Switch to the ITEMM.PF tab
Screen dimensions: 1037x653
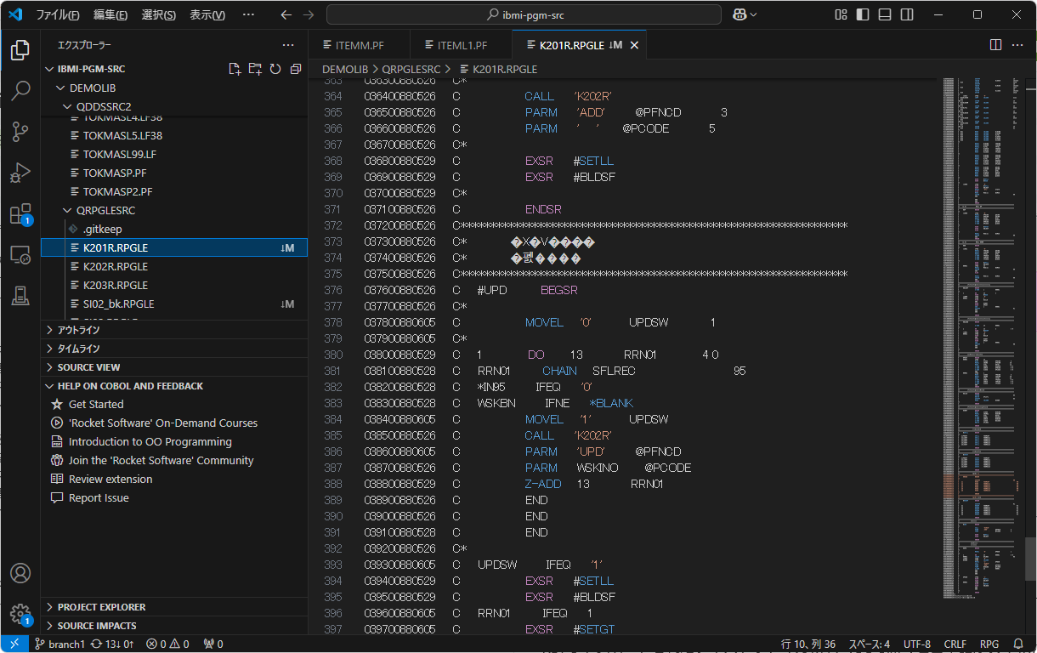click(x=359, y=45)
